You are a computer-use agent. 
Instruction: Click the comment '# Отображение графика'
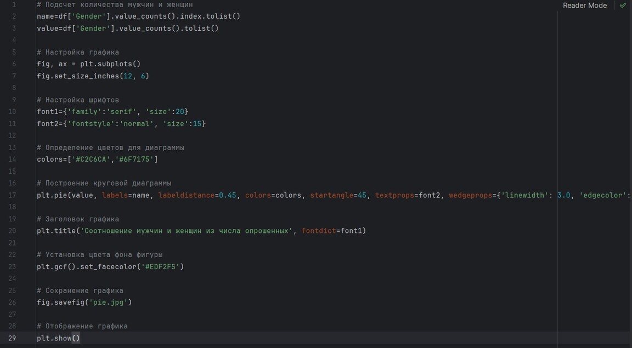click(82, 326)
